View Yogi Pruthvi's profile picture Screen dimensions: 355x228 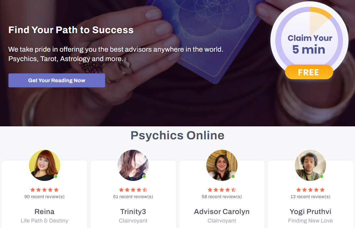310,165
